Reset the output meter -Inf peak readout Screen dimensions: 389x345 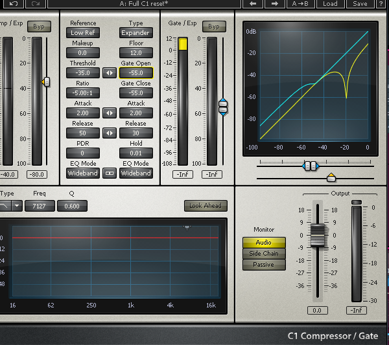pyautogui.click(x=356, y=310)
